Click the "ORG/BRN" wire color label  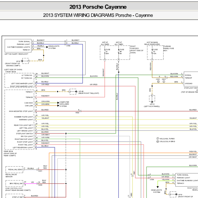click(46, 104)
